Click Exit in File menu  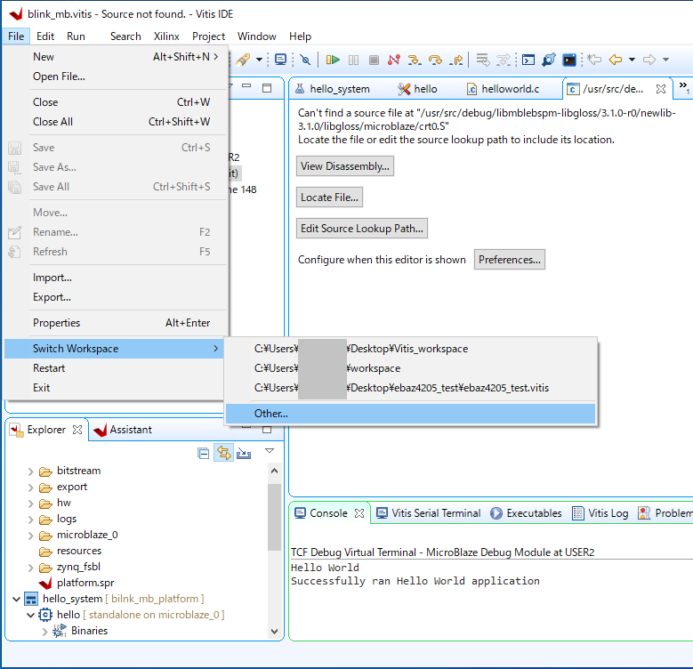(x=115, y=388)
